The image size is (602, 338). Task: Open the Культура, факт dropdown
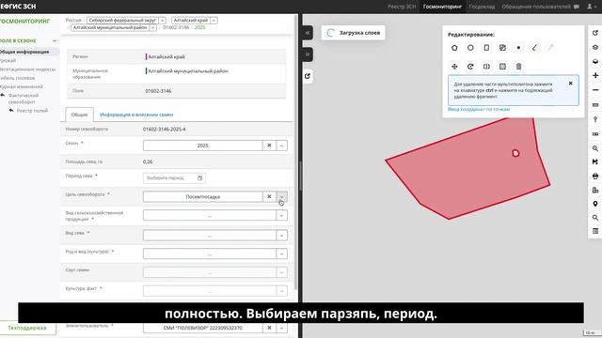coord(281,291)
